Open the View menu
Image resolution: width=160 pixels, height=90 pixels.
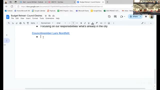coord(22,18)
